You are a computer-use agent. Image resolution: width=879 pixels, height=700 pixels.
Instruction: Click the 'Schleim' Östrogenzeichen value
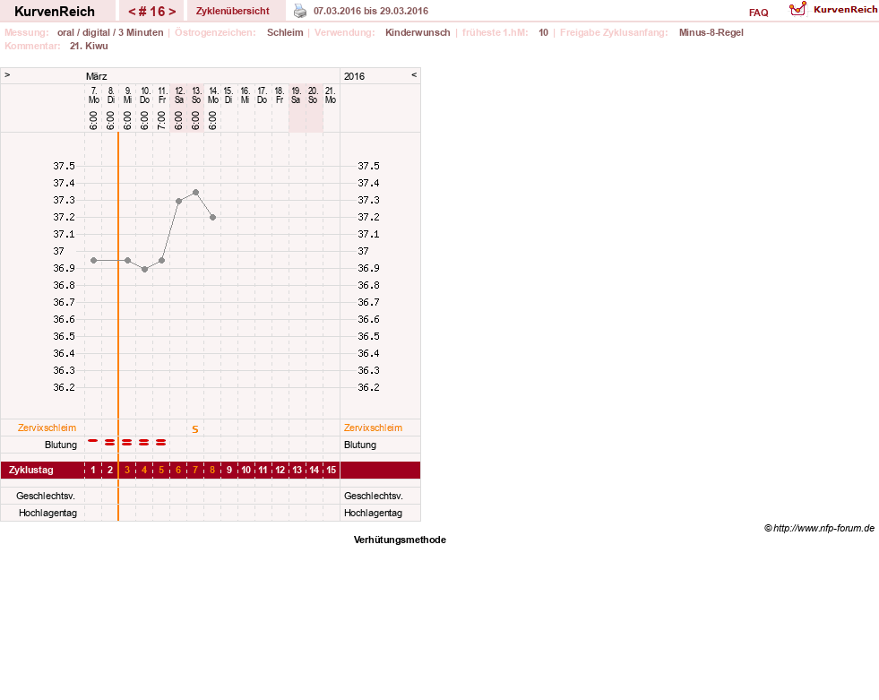(x=285, y=32)
